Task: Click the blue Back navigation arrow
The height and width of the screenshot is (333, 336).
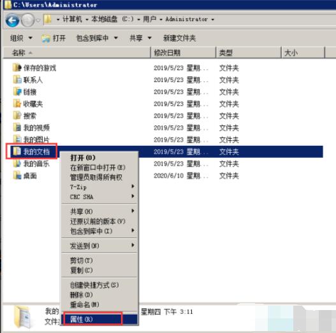Action: click(12, 20)
